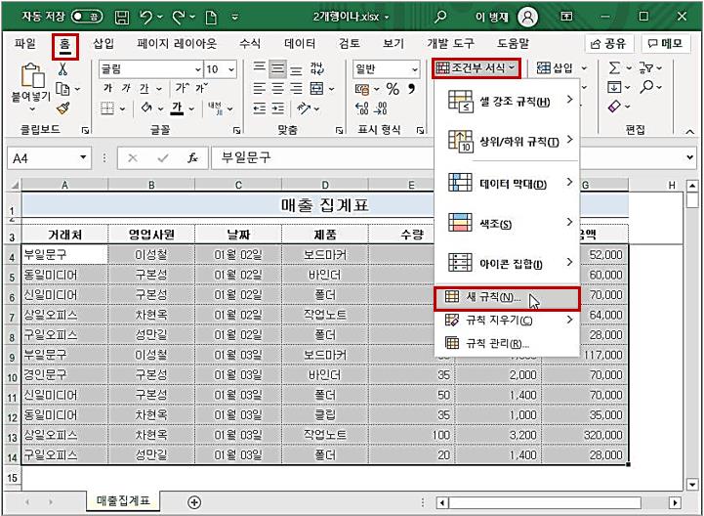Viewport: 704px width, 516px height.
Task: Click the 메모 comments button
Action: pos(665,44)
